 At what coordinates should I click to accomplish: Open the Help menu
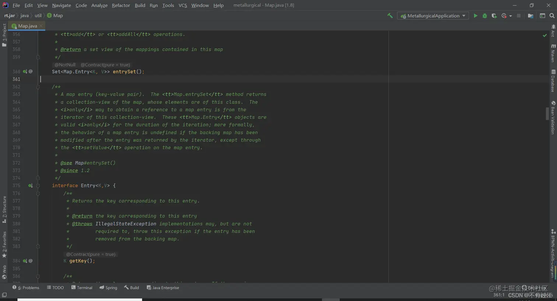point(218,5)
